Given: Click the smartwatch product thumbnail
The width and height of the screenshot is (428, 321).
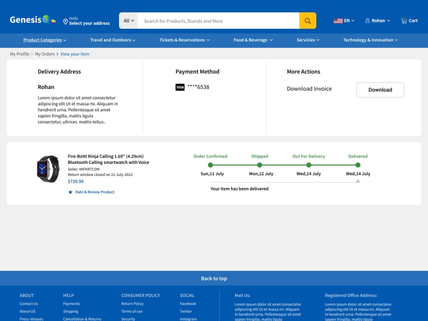Looking at the screenshot, I should (x=48, y=169).
